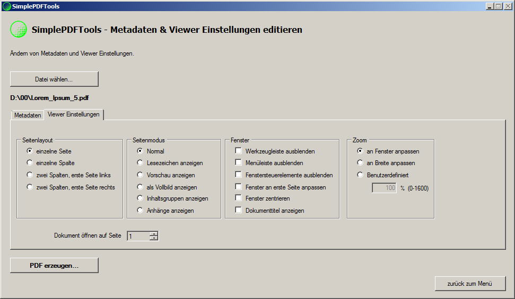Choose 'zwei Spalten, erste Seite links'
The image size is (515, 299).
tap(30, 175)
